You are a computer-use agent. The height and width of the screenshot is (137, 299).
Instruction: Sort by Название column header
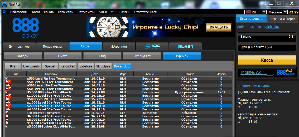pyautogui.click(x=51, y=74)
